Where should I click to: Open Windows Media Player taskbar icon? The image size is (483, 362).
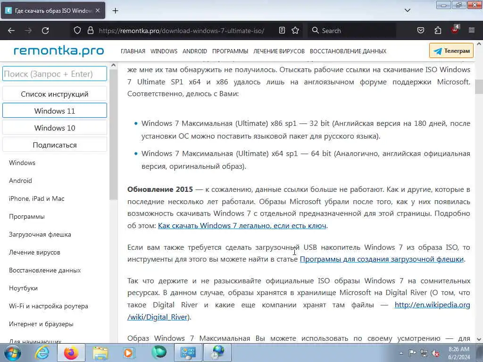(x=129, y=353)
